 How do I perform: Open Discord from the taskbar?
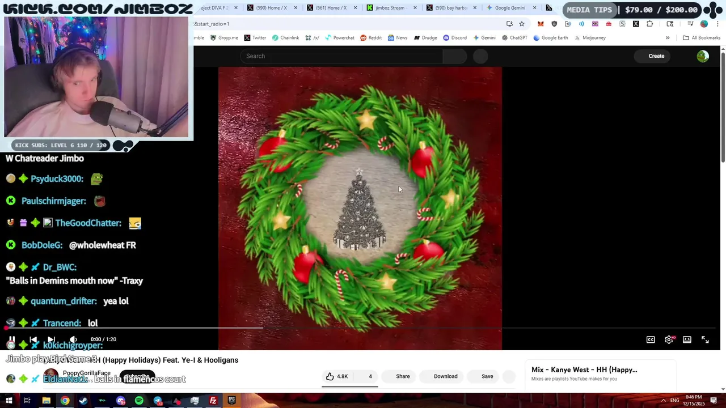coord(120,401)
